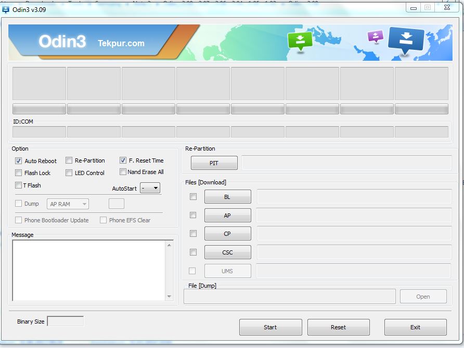Viewport: 464px width, 348px height.
Task: Toggle the LED Control checkbox
Action: click(69, 173)
